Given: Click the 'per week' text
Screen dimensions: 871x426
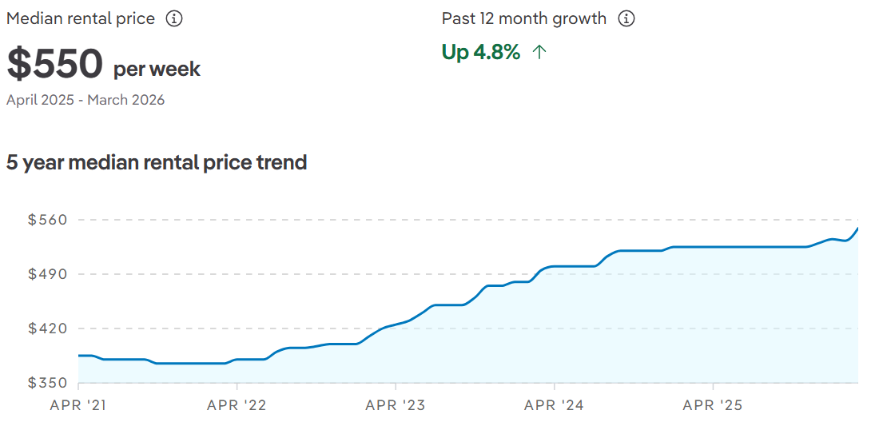Looking at the screenshot, I should coord(157,70).
